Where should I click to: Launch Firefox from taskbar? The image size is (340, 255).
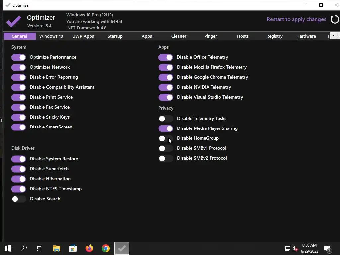89,248
